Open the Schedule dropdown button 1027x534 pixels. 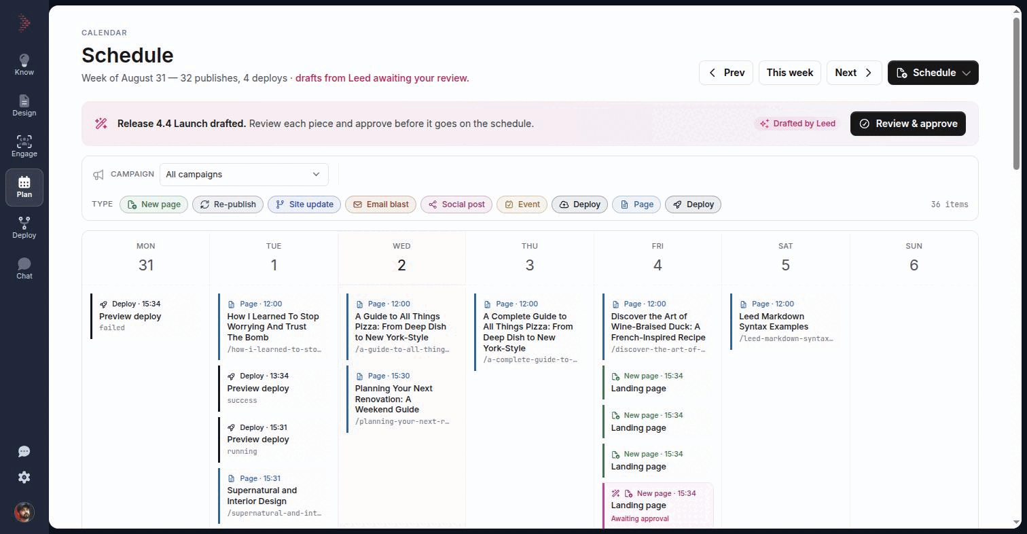pyautogui.click(x=933, y=73)
